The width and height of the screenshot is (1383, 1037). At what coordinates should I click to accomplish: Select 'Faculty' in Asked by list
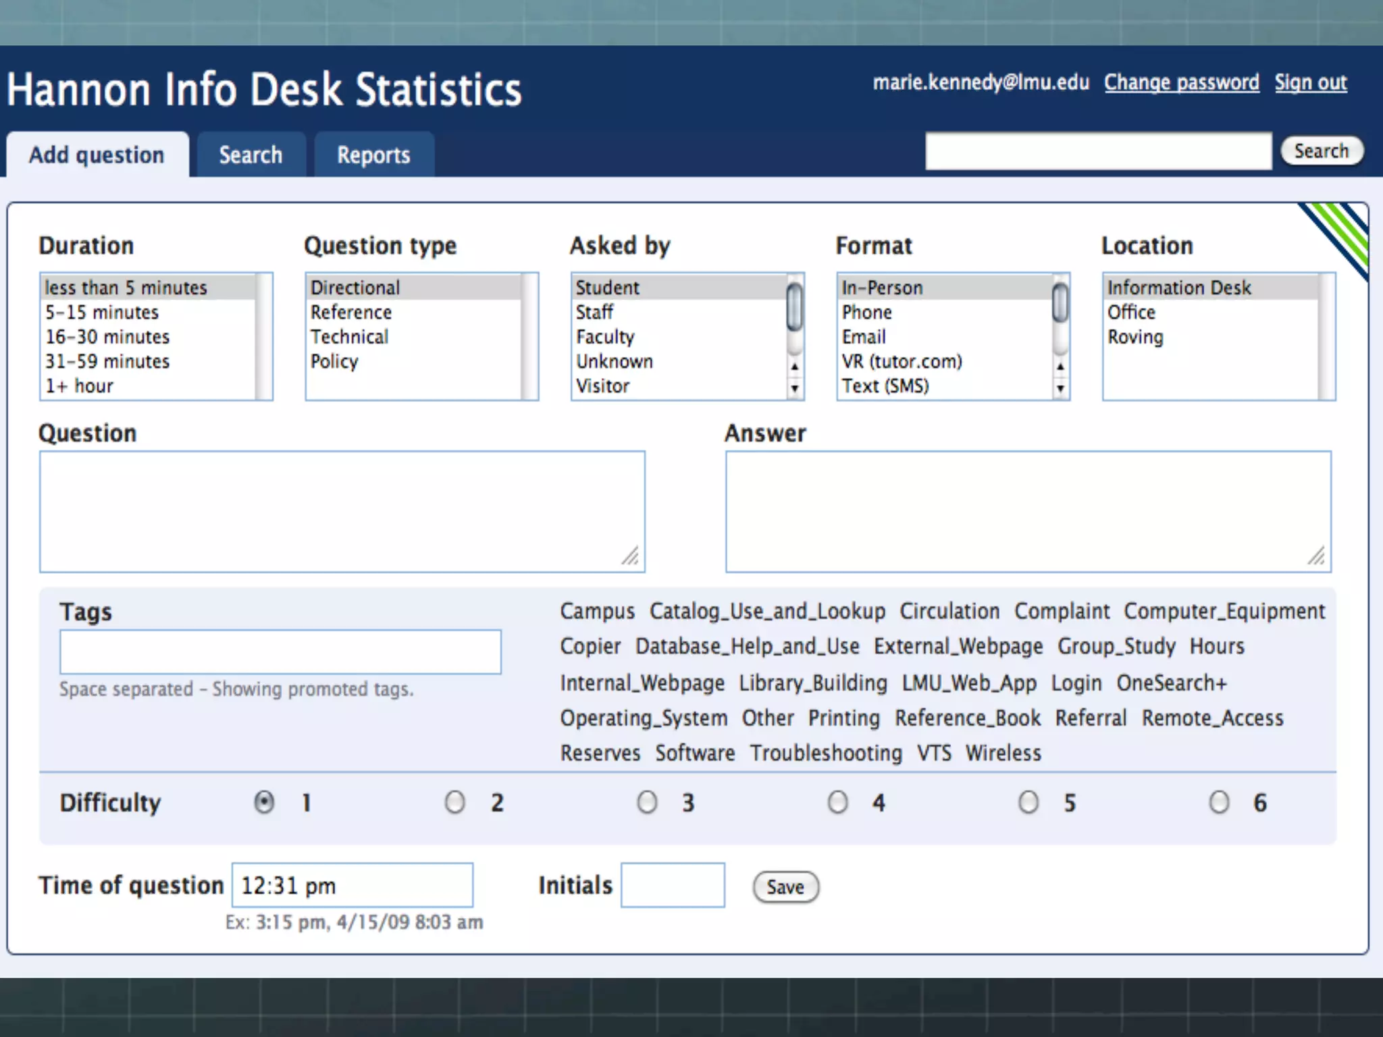tap(605, 337)
